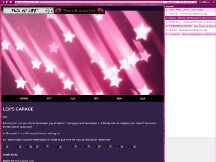Click the LEX'S GARAGE heading

click(18, 109)
